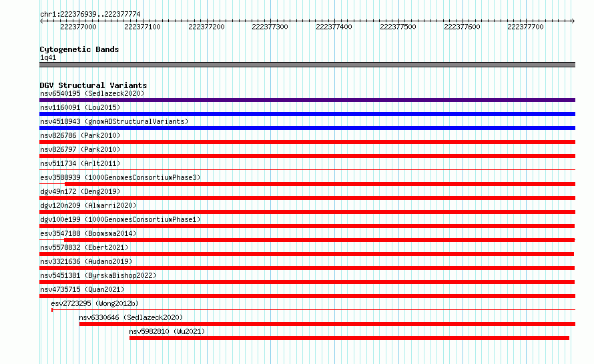Open variant nsv826797 (Park2010) label

tap(80, 149)
